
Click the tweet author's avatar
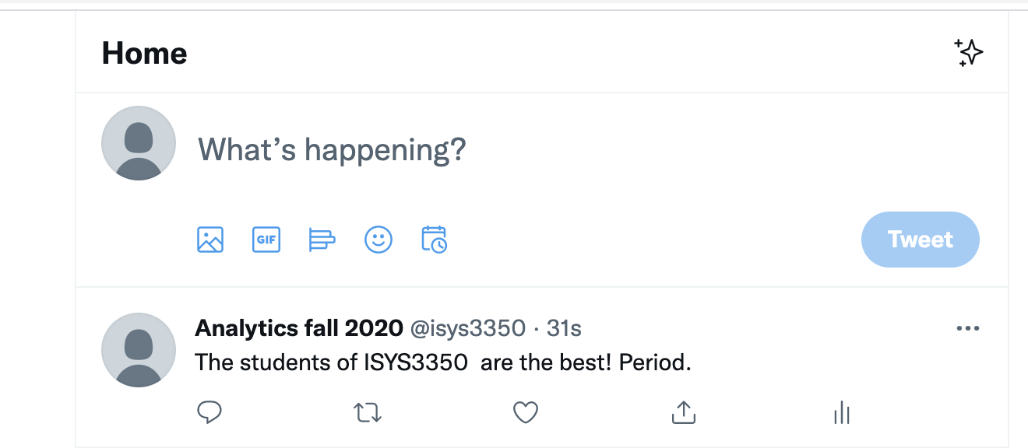139,350
